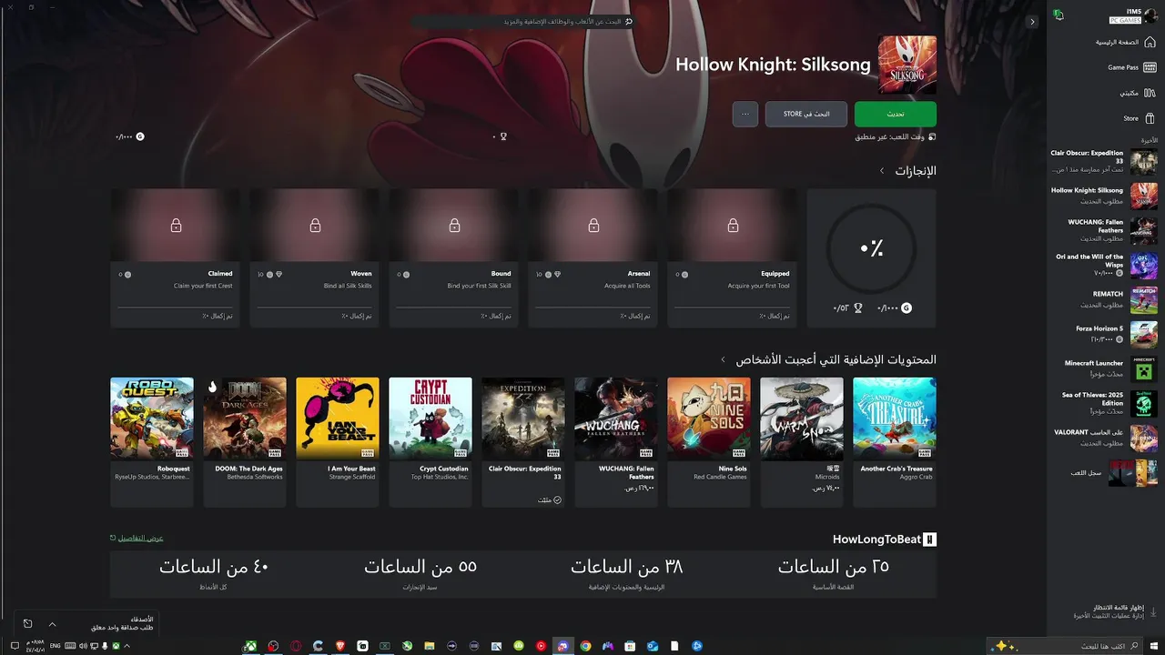This screenshot has height=655, width=1165.
Task: Open Game Pass in sidebar
Action: (1131, 67)
